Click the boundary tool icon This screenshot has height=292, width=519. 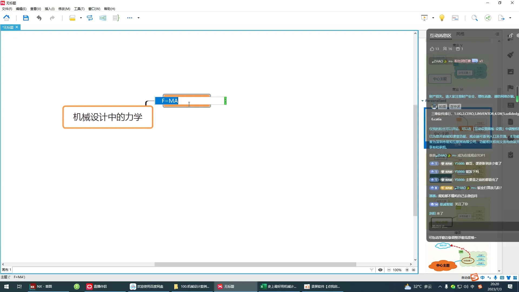pos(103,18)
